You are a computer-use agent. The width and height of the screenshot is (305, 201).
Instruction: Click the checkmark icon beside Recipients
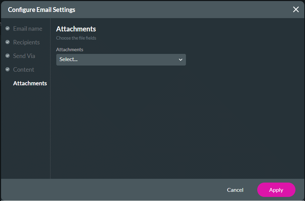click(x=8, y=42)
